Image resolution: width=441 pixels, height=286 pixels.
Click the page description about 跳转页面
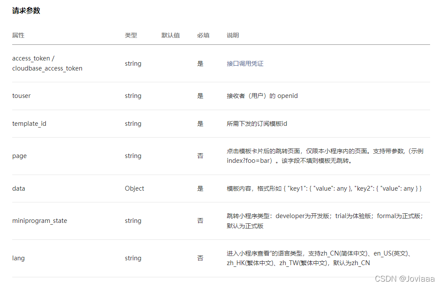325,156
